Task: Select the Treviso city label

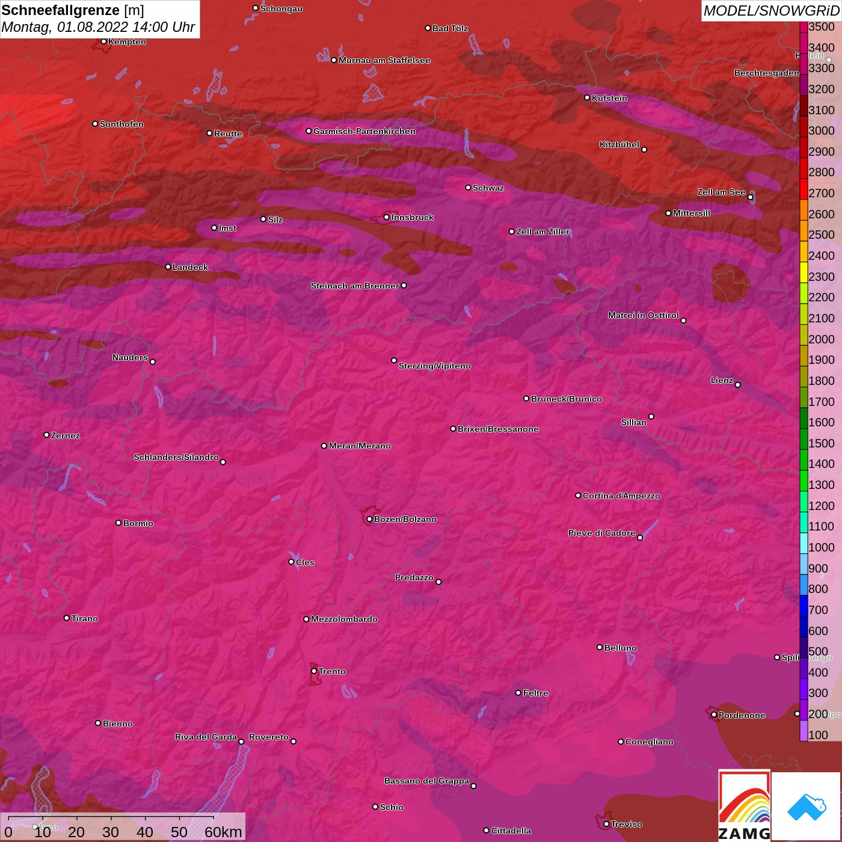Action: point(627,824)
